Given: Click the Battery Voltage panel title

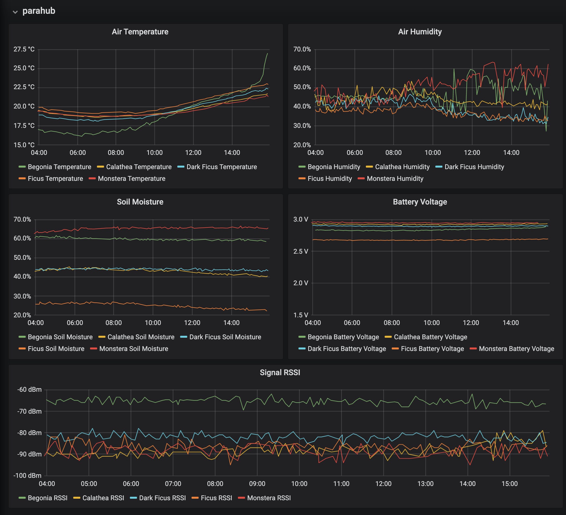Looking at the screenshot, I should [420, 202].
